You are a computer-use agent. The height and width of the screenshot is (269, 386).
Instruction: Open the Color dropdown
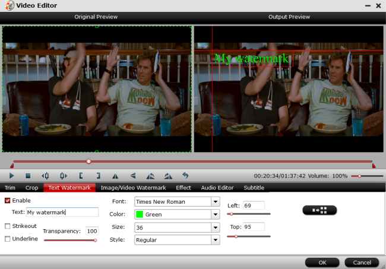tap(216, 214)
